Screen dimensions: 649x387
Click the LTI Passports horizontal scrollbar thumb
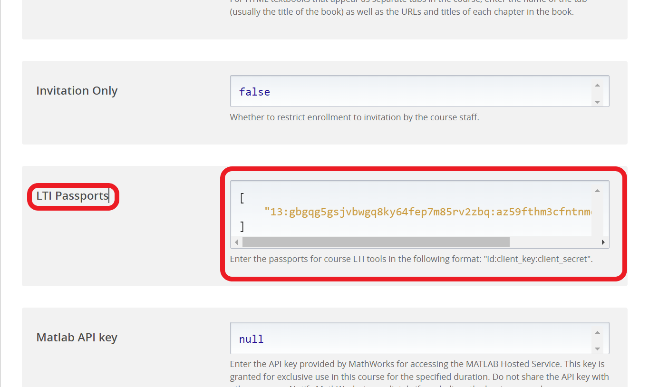pyautogui.click(x=376, y=242)
